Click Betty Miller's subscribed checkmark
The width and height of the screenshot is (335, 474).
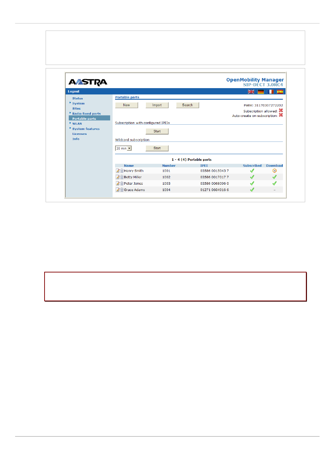click(x=252, y=177)
